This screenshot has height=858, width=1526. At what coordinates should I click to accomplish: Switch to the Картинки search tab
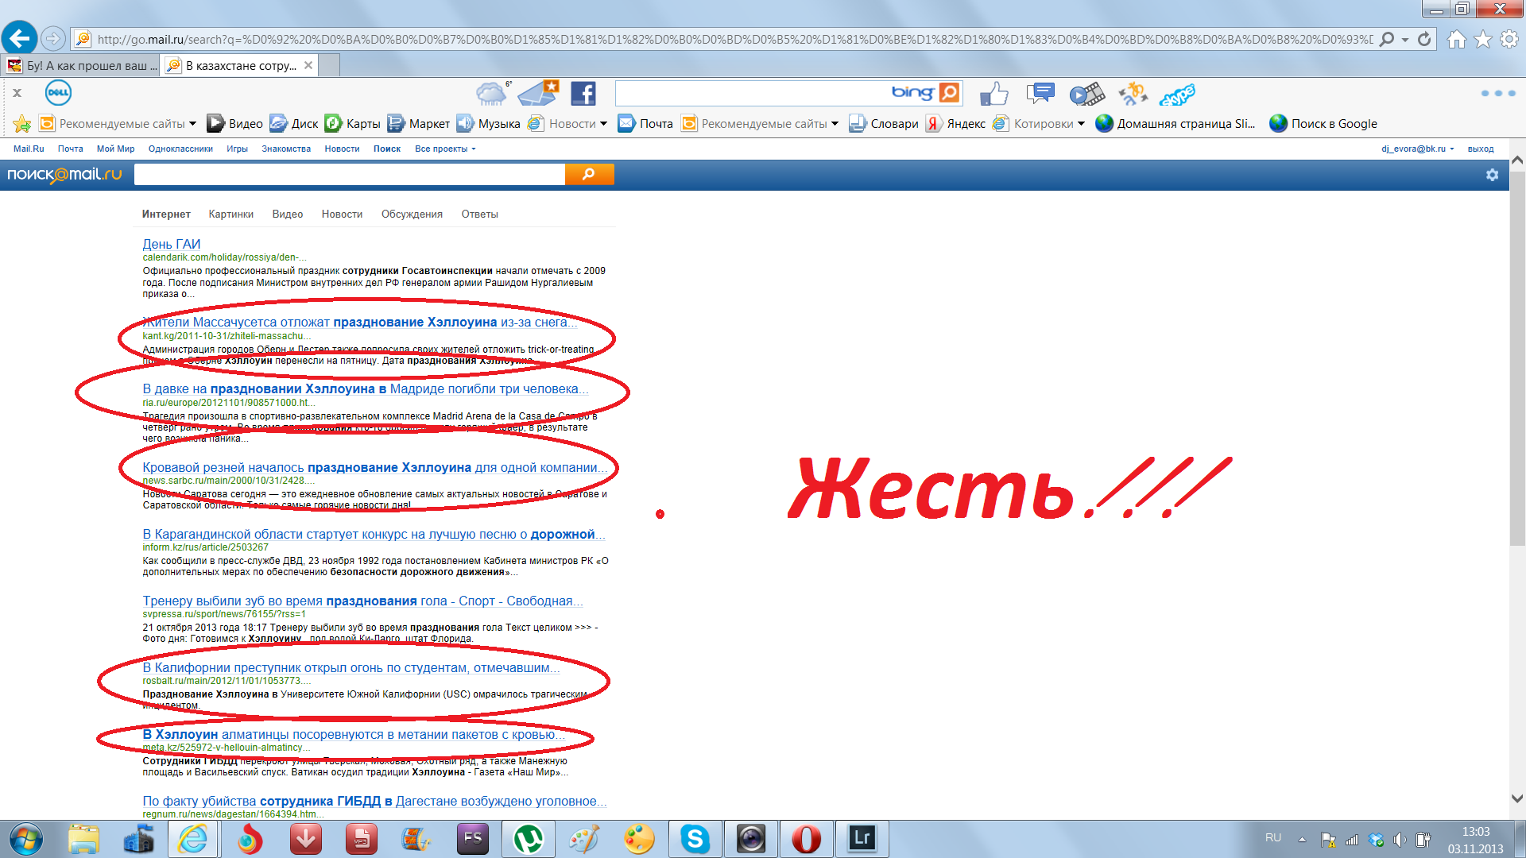coord(230,214)
